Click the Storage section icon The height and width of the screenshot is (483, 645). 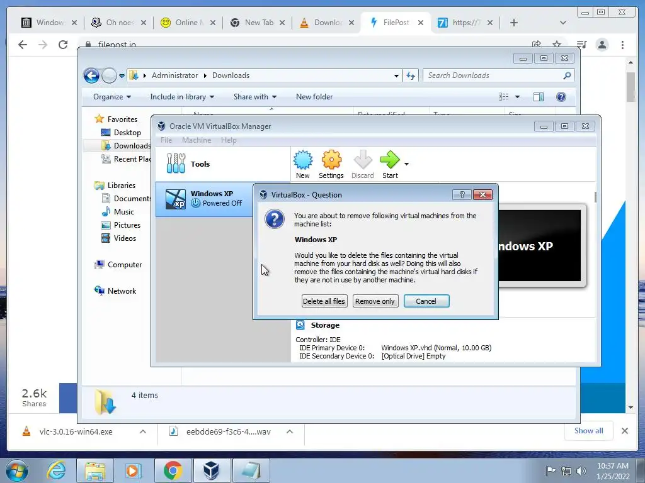(x=300, y=325)
